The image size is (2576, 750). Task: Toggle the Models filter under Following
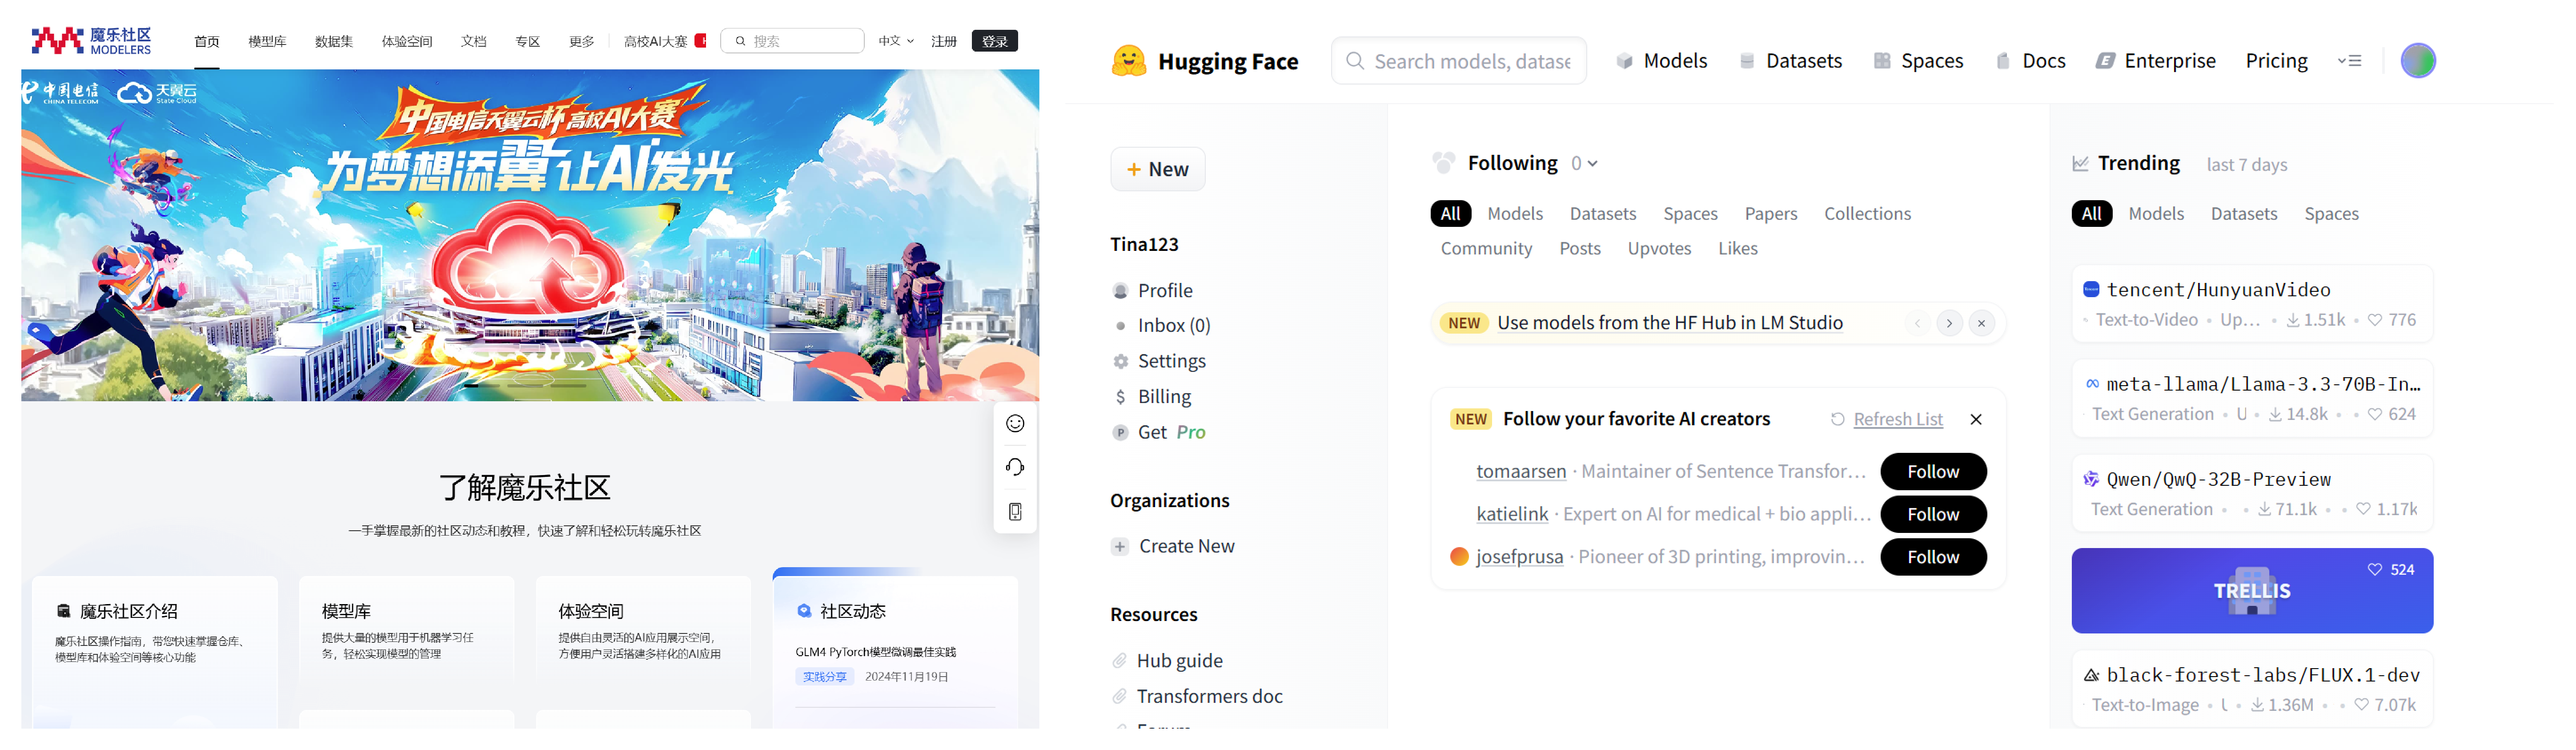(x=1515, y=213)
